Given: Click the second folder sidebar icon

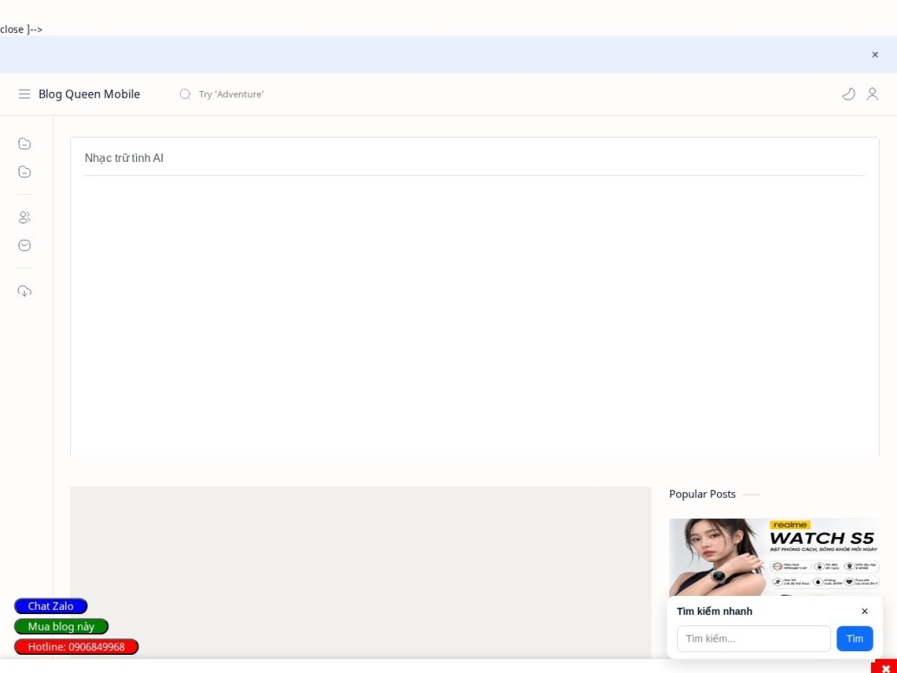Looking at the screenshot, I should tap(24, 171).
